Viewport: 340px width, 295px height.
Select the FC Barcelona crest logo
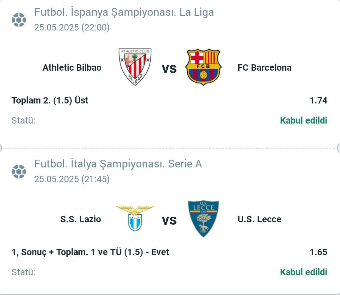pos(203,67)
